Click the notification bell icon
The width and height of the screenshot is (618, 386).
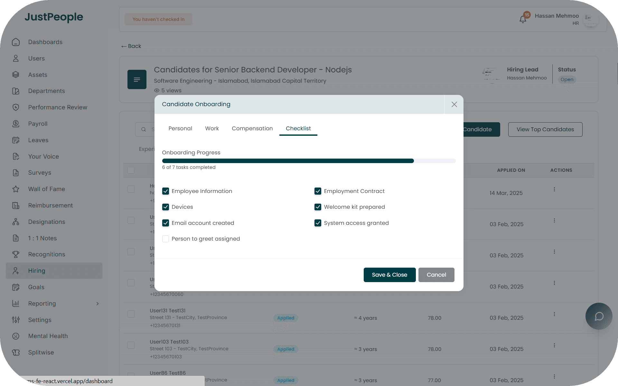(522, 19)
